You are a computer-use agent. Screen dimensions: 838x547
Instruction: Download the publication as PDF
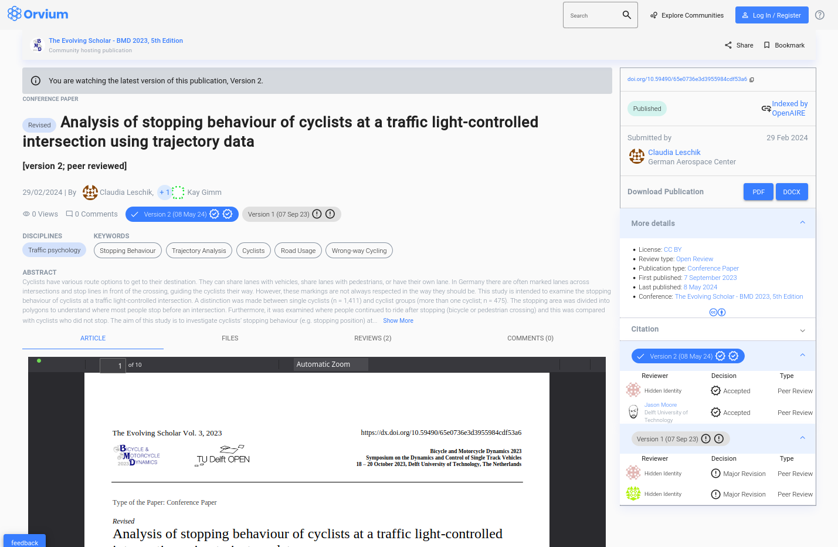pos(758,192)
